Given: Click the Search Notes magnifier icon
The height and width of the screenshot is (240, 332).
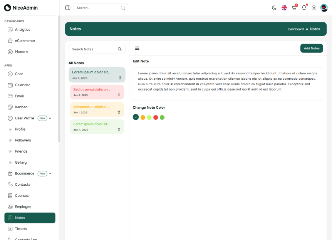Looking at the screenshot, I should (x=120, y=49).
